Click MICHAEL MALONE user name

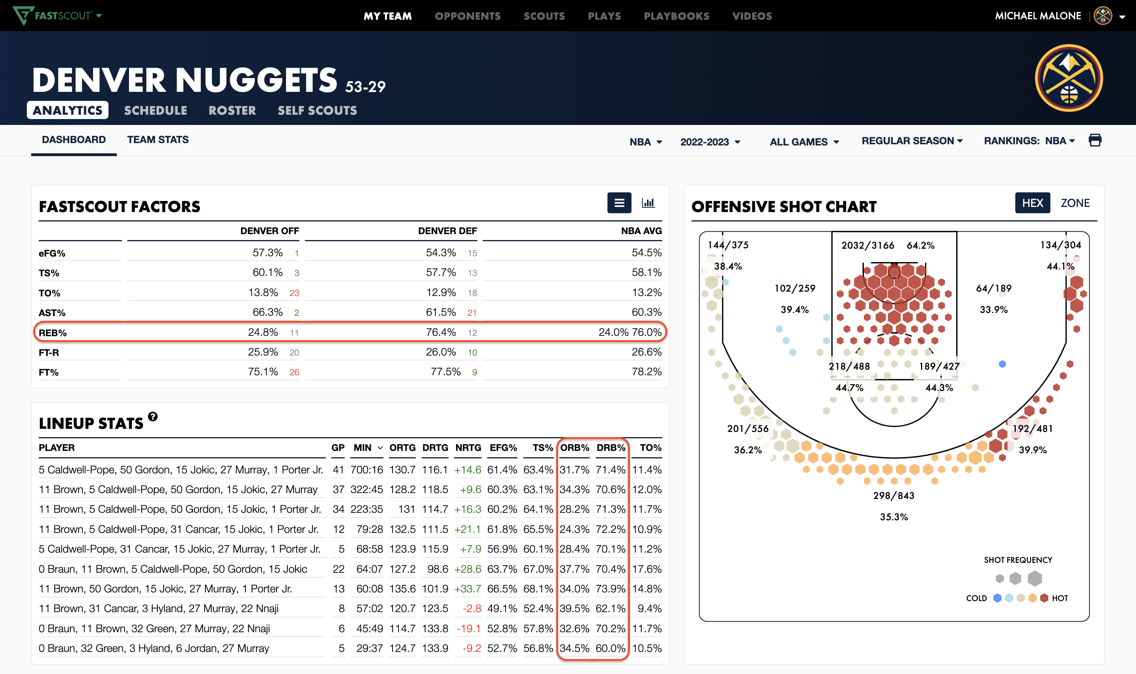(1038, 16)
